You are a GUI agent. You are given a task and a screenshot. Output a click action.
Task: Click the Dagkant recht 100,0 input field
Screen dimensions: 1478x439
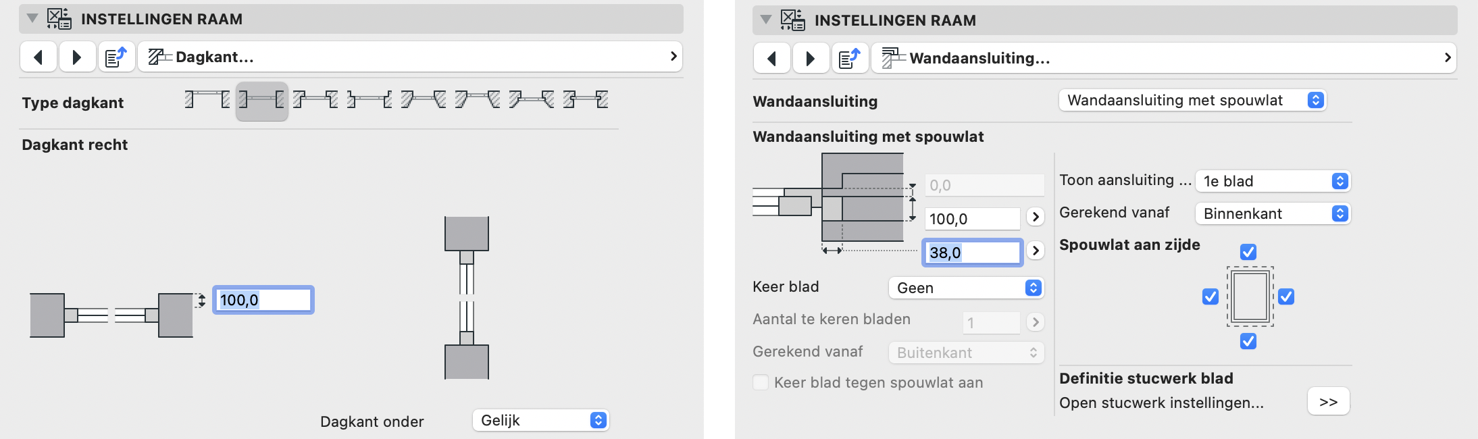263,300
